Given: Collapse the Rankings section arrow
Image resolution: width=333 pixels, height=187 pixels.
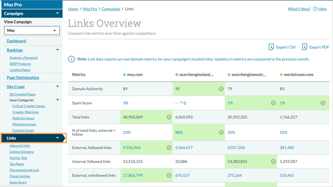Looking at the screenshot, I should point(58,50).
